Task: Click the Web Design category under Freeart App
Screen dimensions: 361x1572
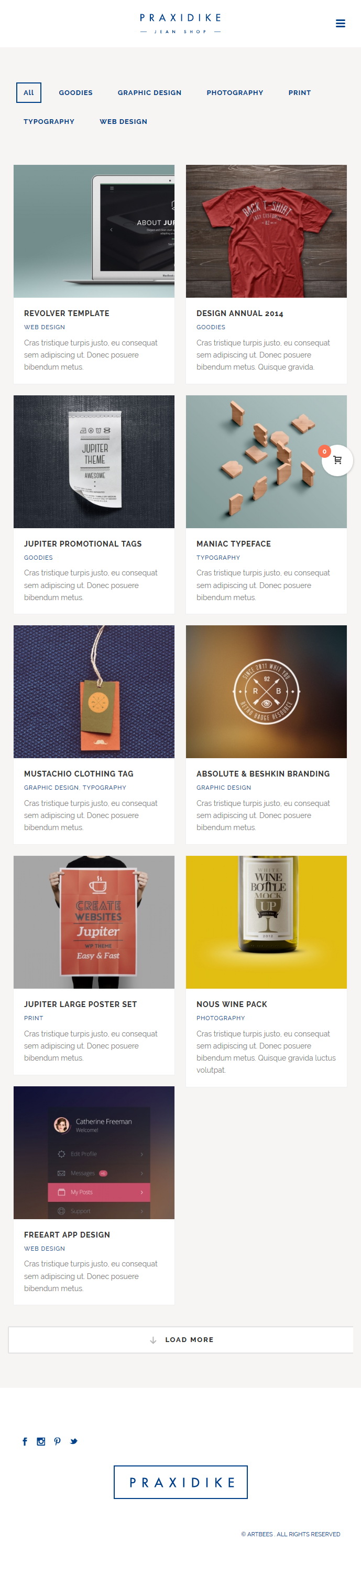Action: click(x=45, y=1249)
